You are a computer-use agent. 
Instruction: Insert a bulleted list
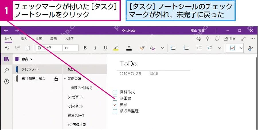tap(173, 48)
